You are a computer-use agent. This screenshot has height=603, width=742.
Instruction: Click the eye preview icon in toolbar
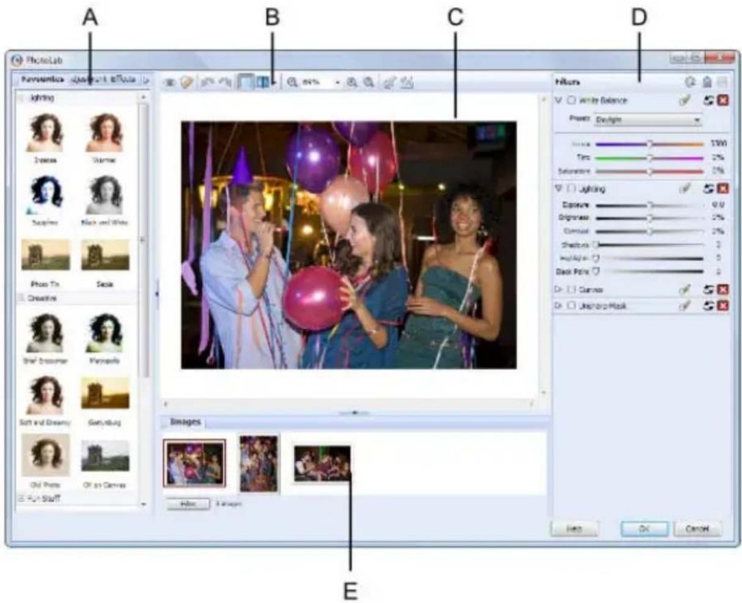click(170, 82)
